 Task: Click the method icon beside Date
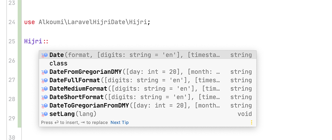(44, 55)
